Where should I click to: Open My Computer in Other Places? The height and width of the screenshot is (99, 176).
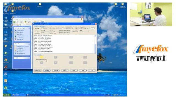click(19, 52)
